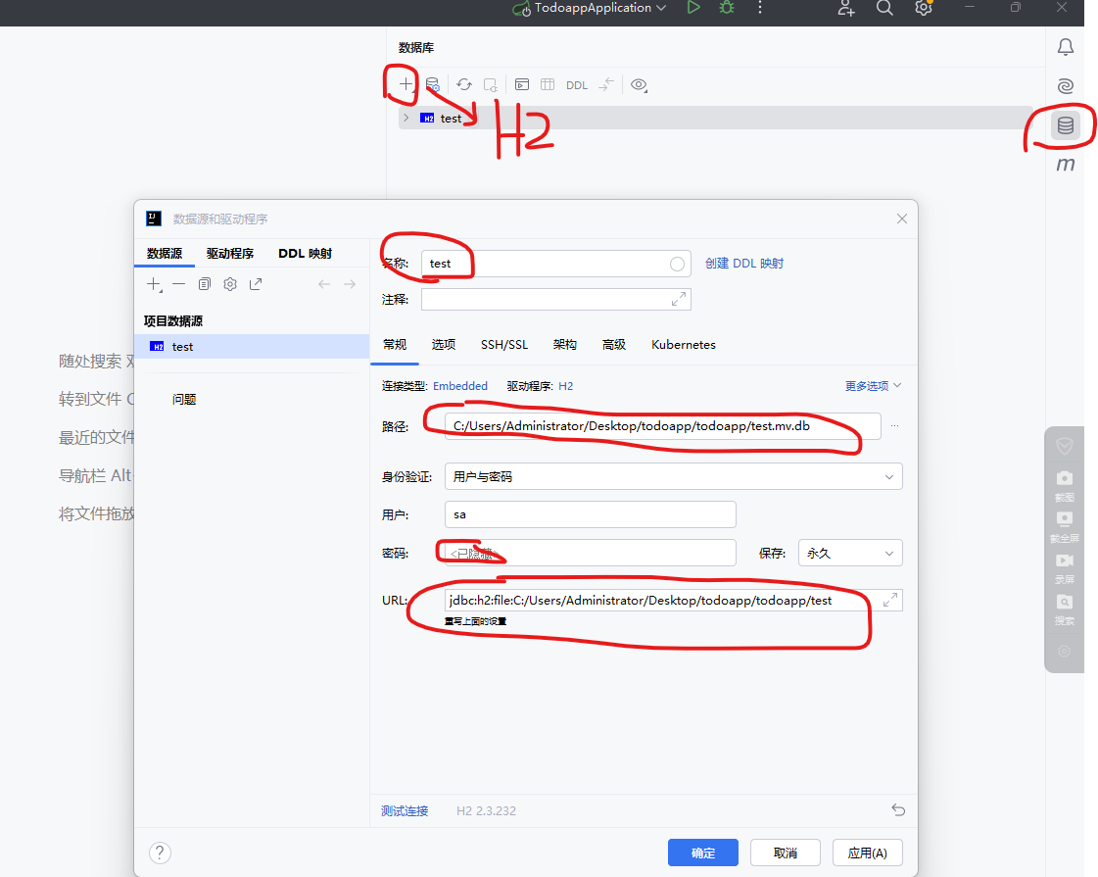This screenshot has height=877, width=1098.
Task: Open the AI Assistant spiral icon
Action: click(x=1065, y=86)
